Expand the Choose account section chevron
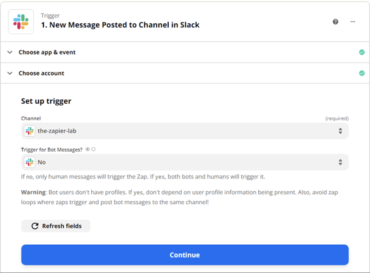370x273 pixels. [10, 73]
